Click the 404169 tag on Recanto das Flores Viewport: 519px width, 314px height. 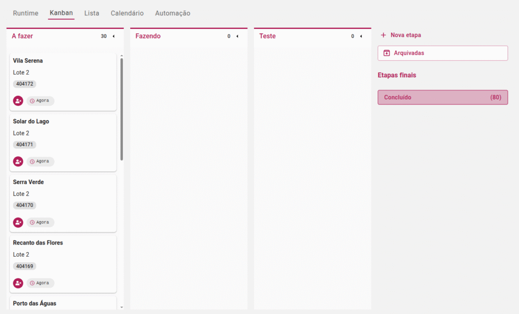(x=24, y=266)
